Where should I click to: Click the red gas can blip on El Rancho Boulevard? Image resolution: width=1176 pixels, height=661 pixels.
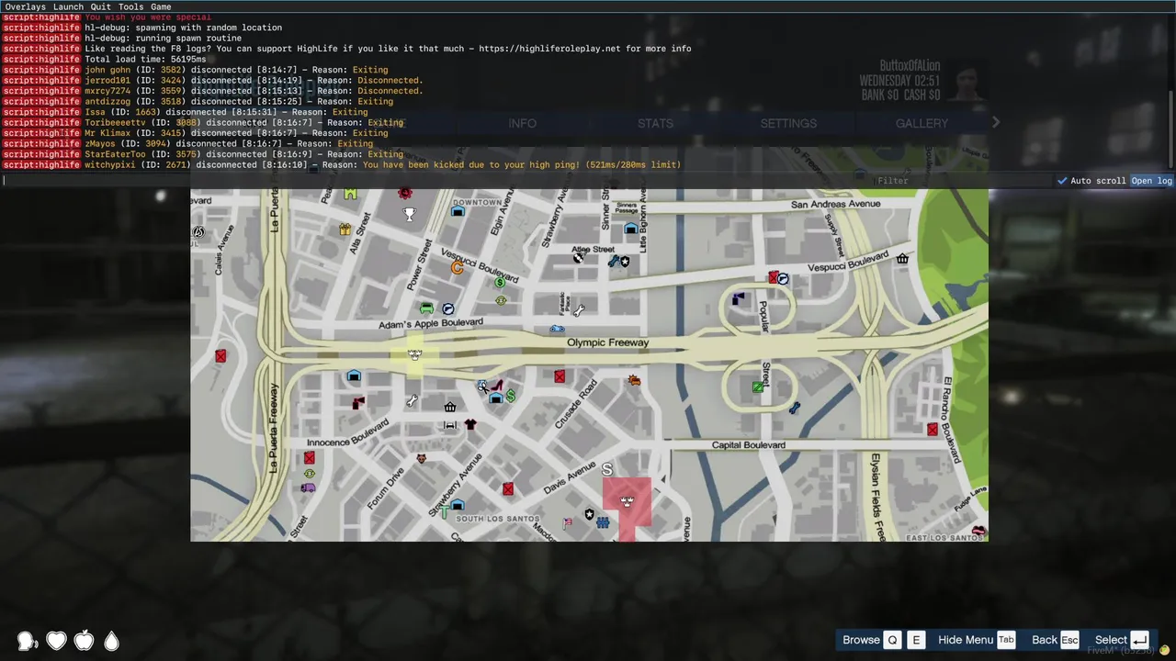(x=933, y=430)
